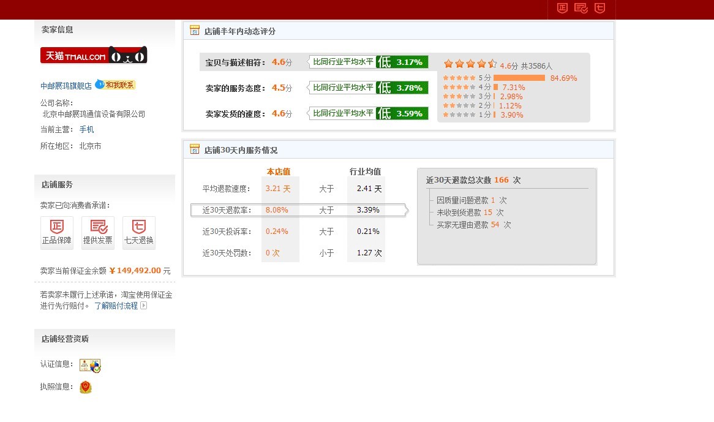Click the 1分 rating bar at 3.90%
The height and width of the screenshot is (422, 714).
click(495, 115)
